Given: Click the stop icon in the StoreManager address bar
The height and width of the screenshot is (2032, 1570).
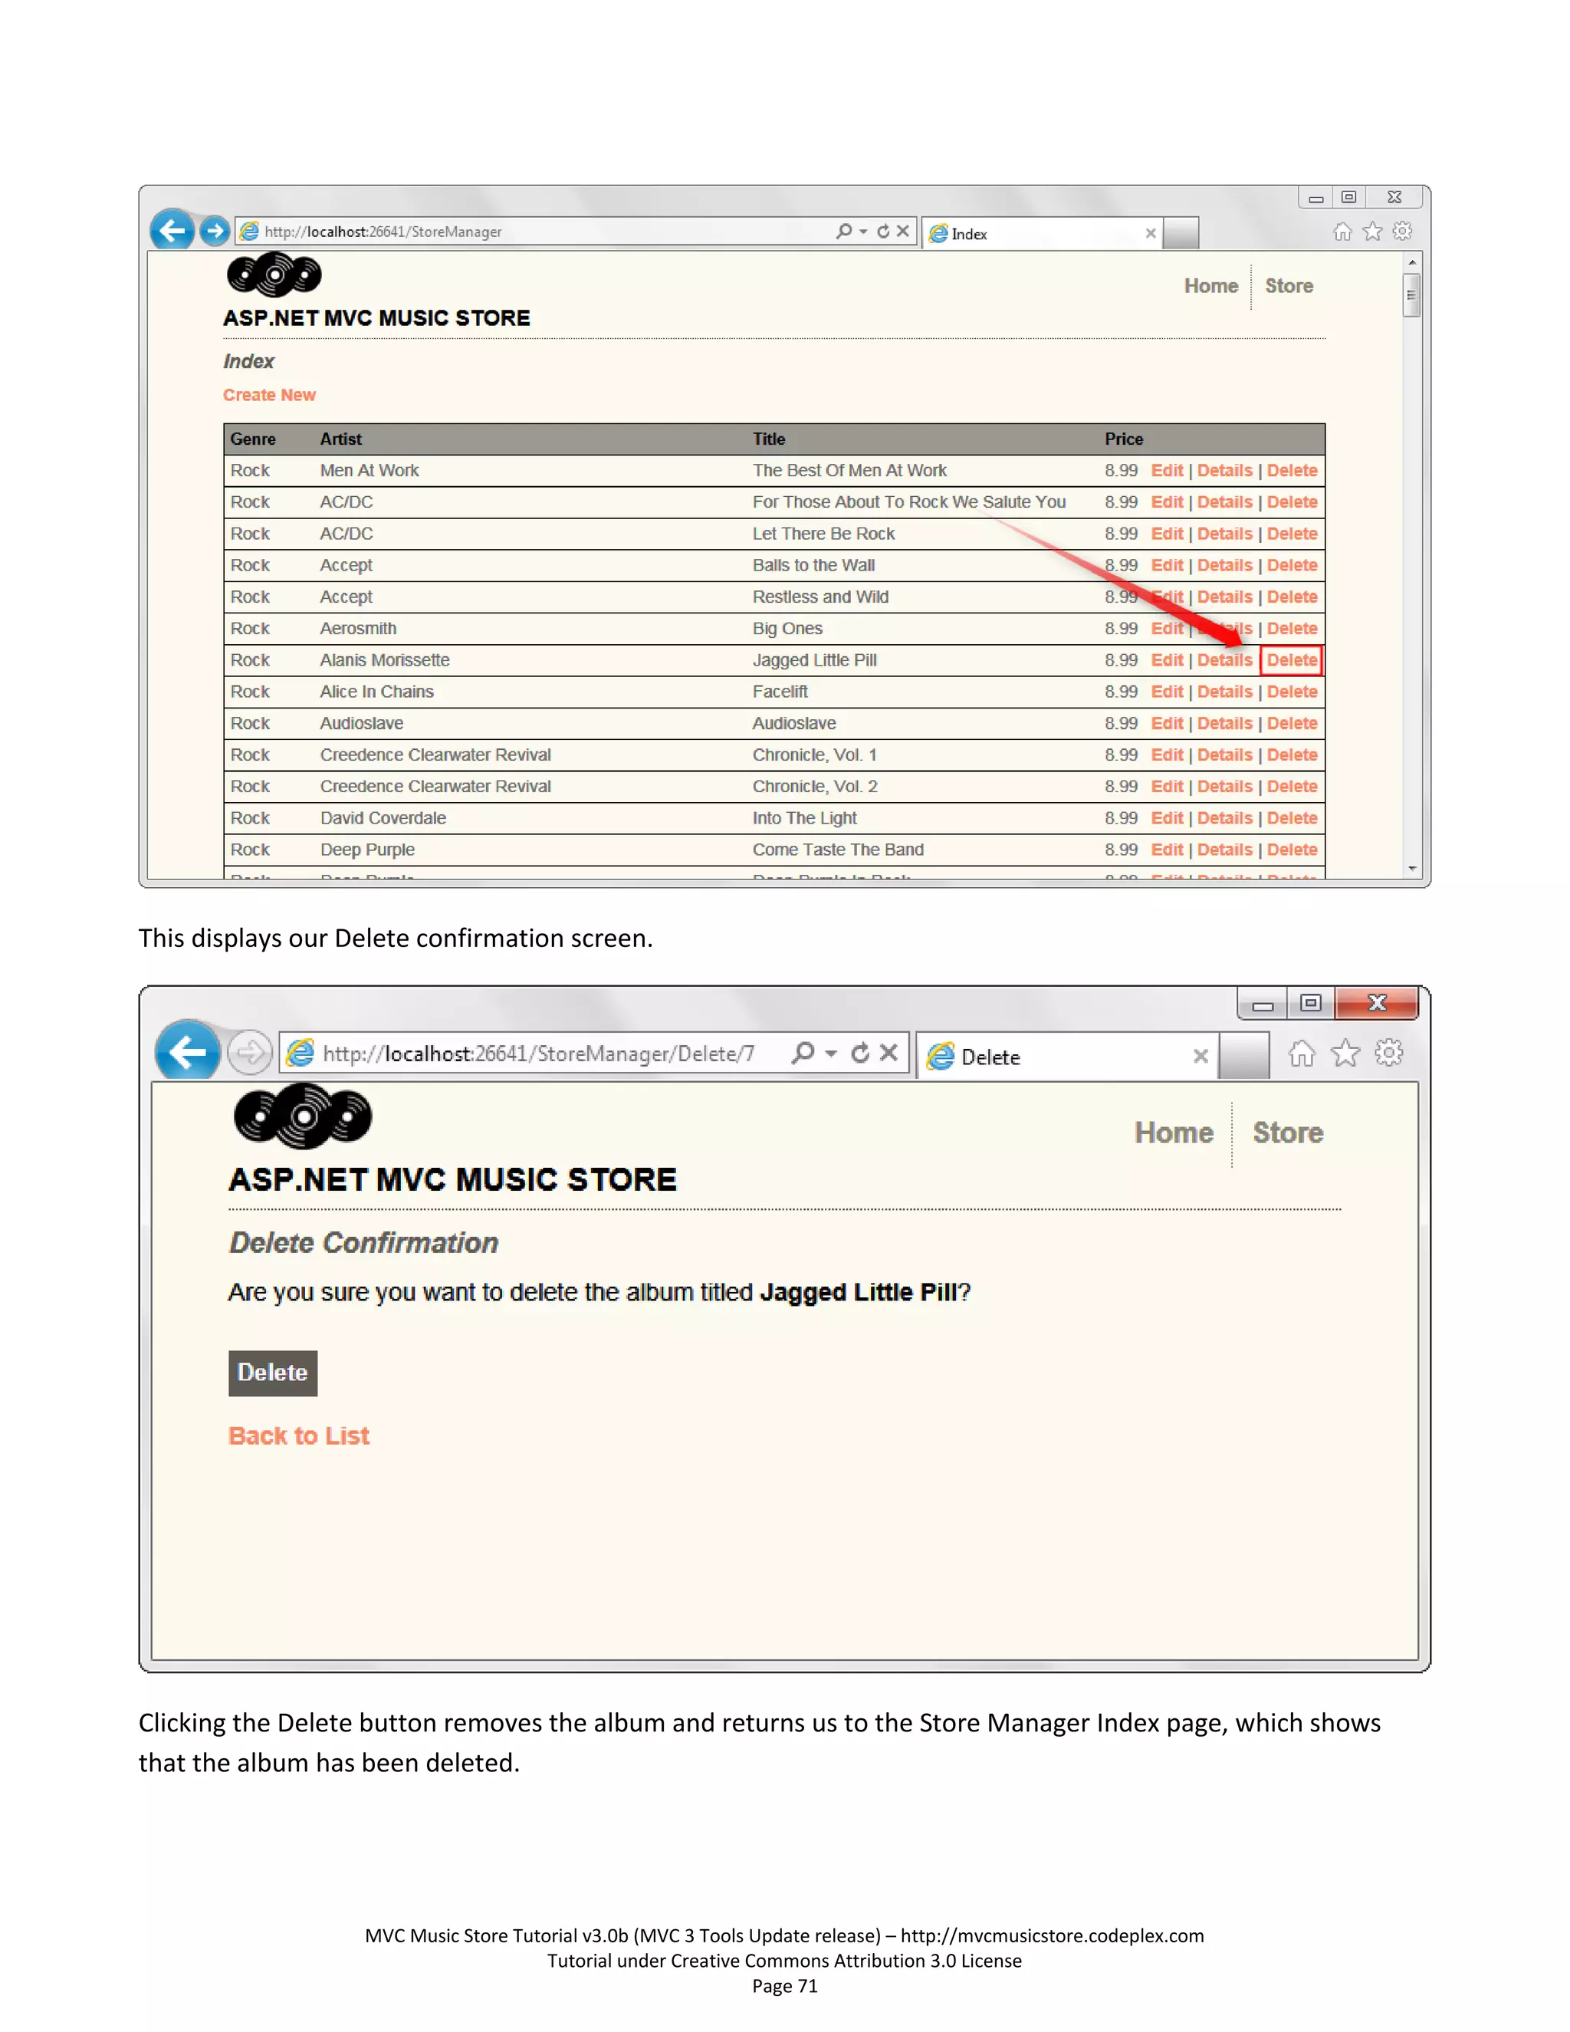Looking at the screenshot, I should click(902, 231).
